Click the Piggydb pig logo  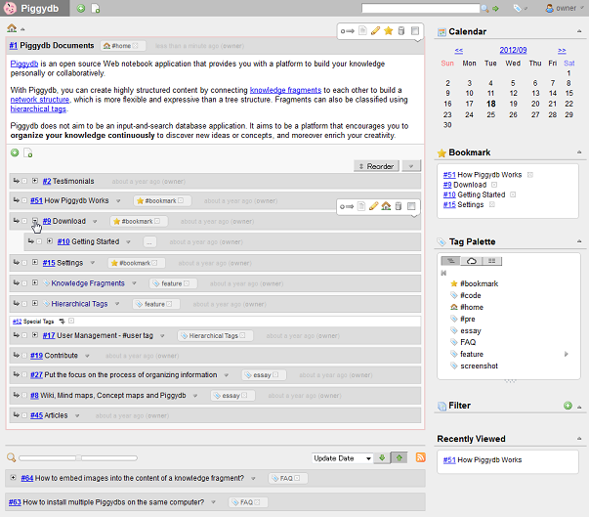10,9
